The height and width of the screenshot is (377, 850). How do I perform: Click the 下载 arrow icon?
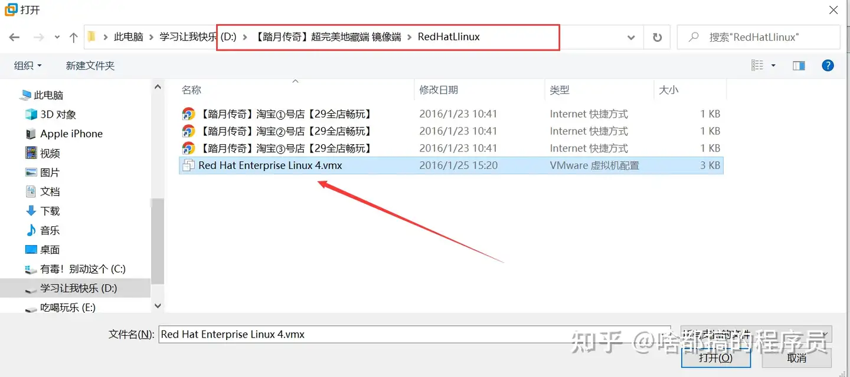pyautogui.click(x=31, y=211)
